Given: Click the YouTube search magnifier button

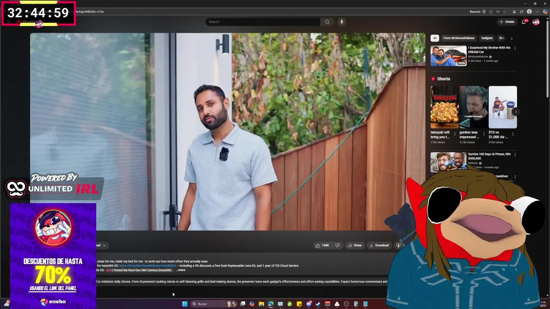Looking at the screenshot, I should pyautogui.click(x=327, y=22).
